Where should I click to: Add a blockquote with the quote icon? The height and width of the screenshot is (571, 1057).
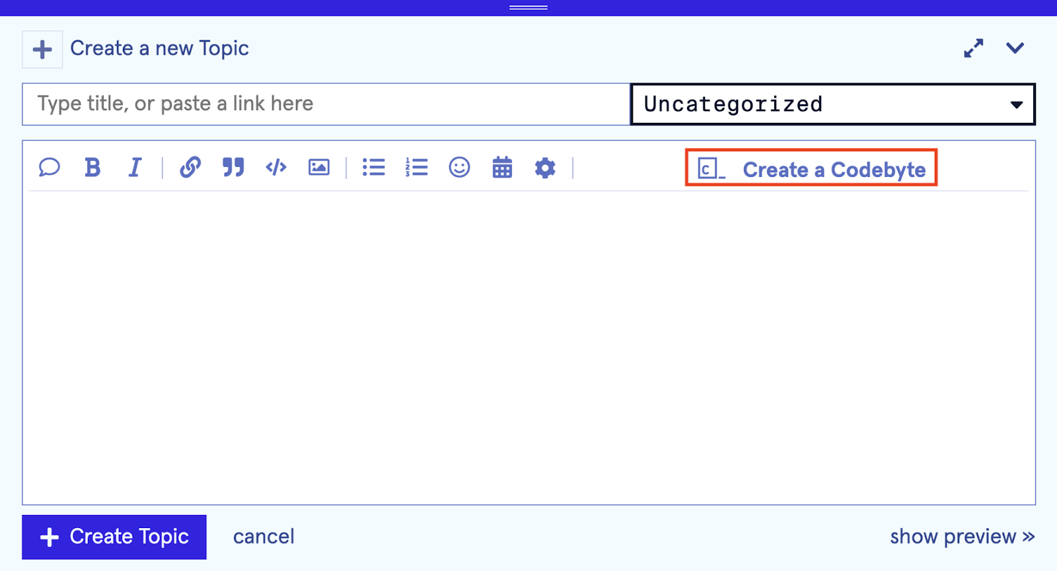(x=233, y=168)
